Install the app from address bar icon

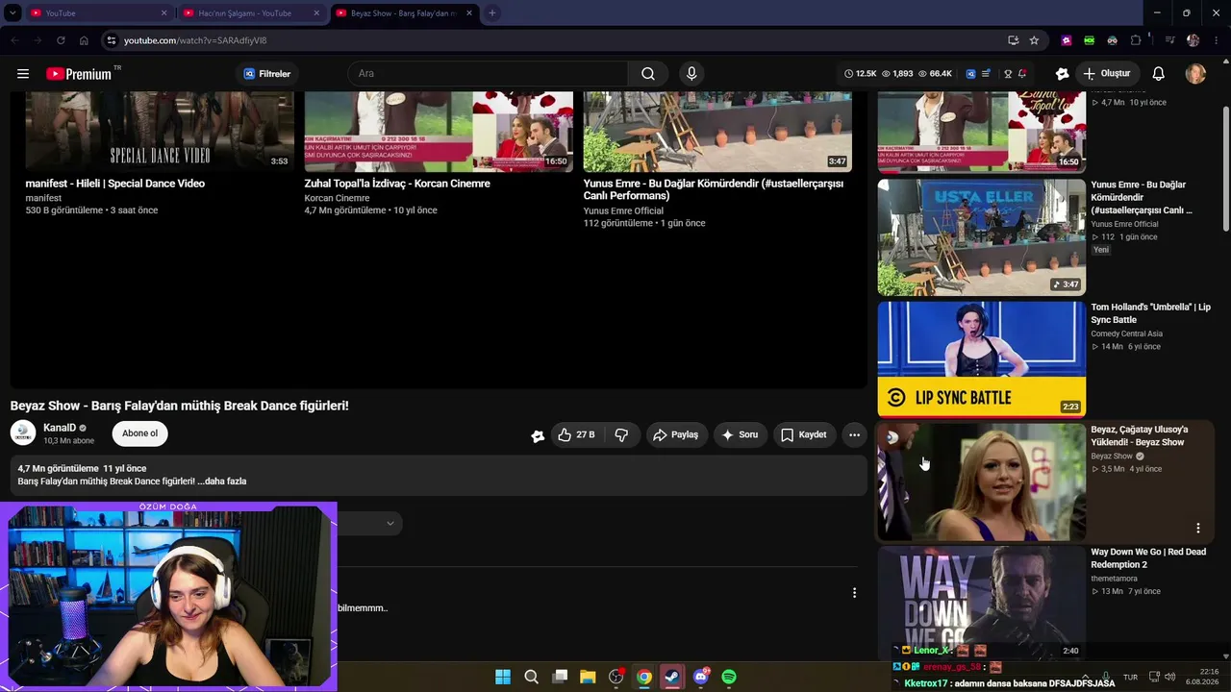point(1013,40)
